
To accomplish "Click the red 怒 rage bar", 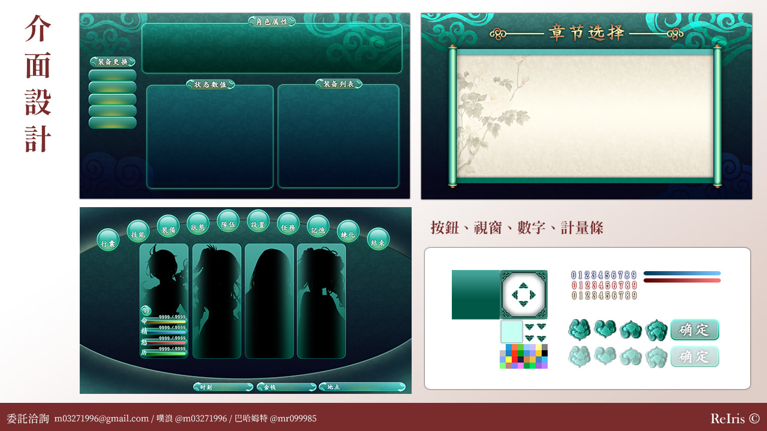I will coord(167,343).
